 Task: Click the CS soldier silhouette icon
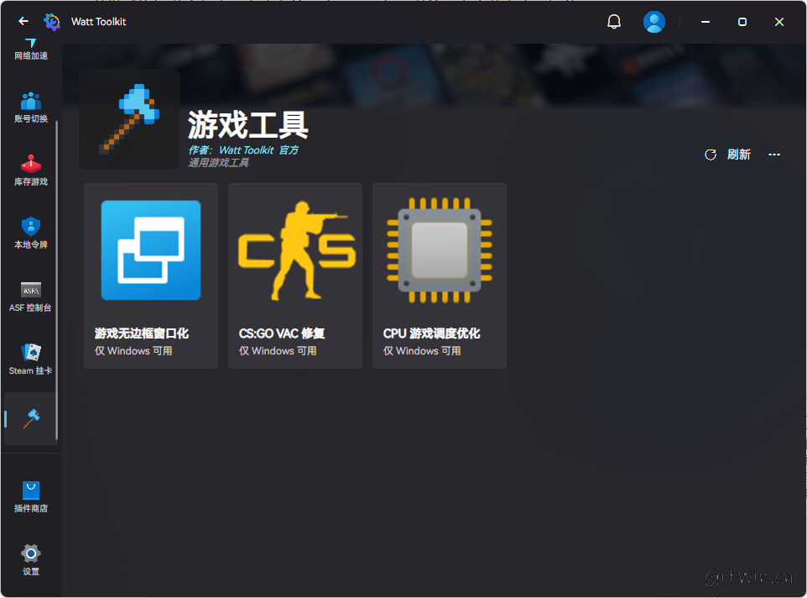[x=296, y=251]
